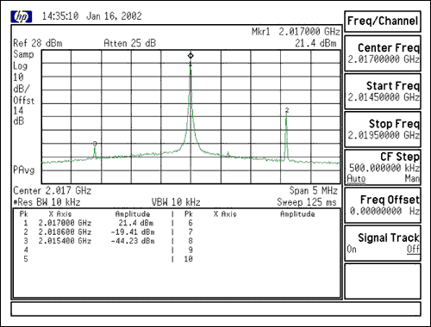The height and width of the screenshot is (327, 431).
Task: Select peak table row 2.015400 GHz
Action: [x=89, y=241]
